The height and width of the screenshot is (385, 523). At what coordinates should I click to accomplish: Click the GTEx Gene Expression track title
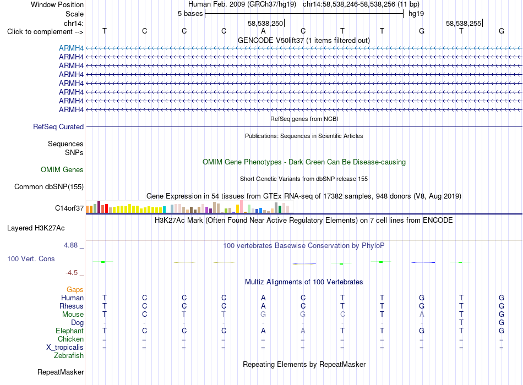click(x=304, y=196)
